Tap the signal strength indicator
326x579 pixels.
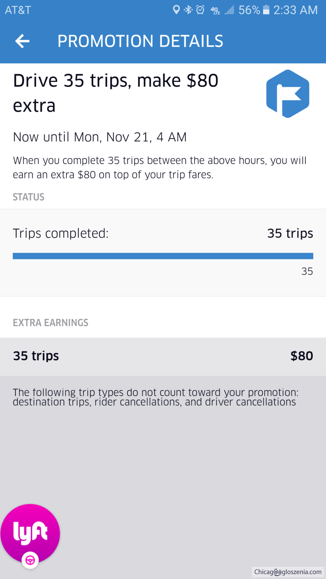229,10
